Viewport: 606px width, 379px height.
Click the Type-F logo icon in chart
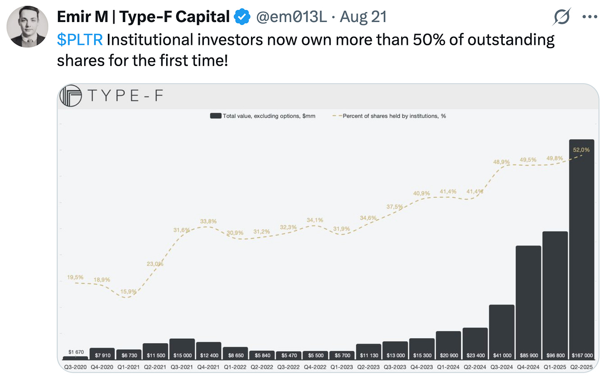(x=70, y=96)
